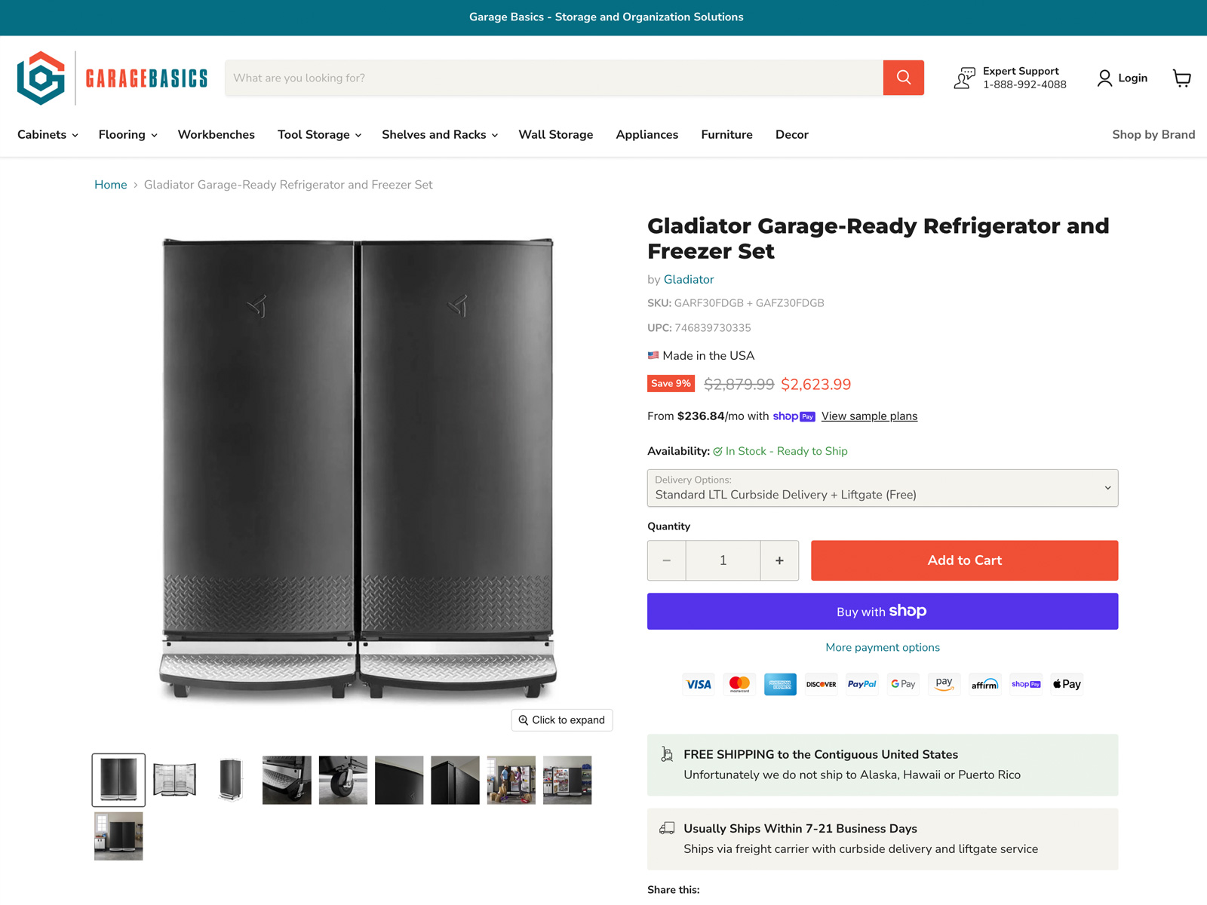Image resolution: width=1207 pixels, height=905 pixels.
Task: Open the Delivery Options dropdown
Action: click(x=883, y=488)
